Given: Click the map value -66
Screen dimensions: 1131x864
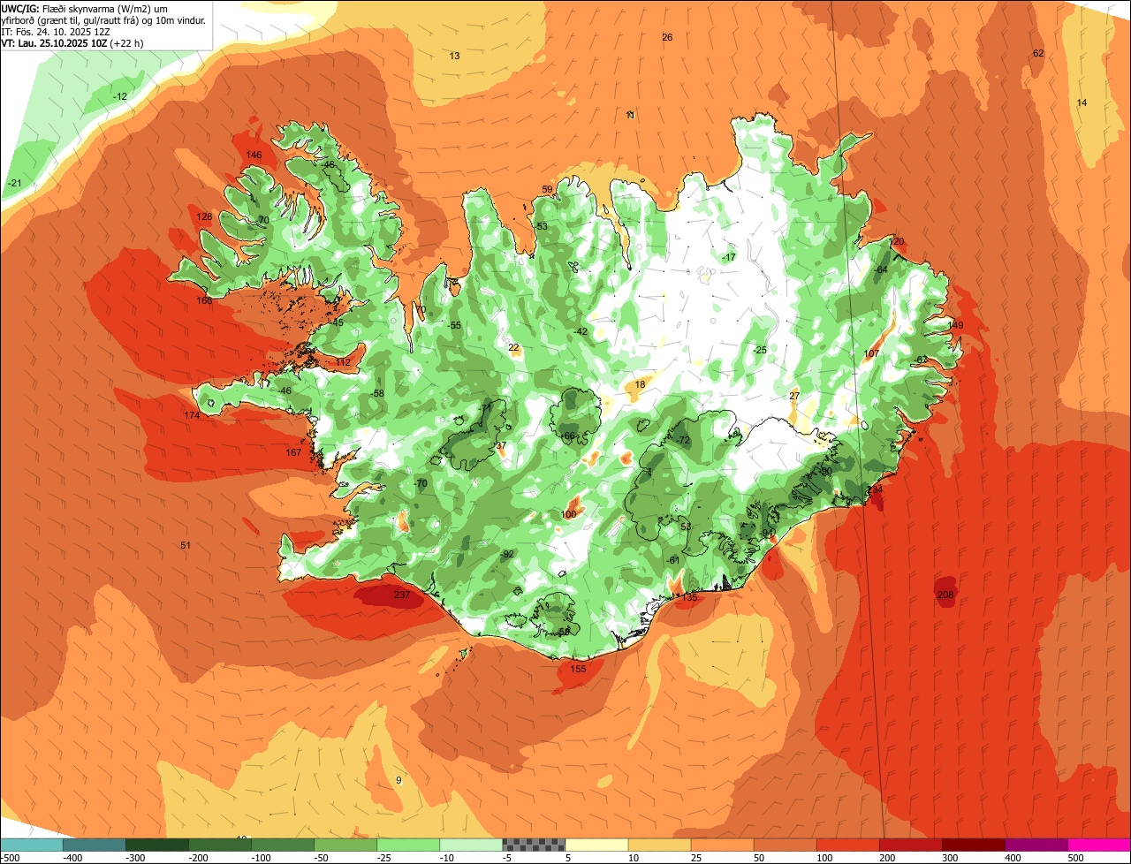Looking at the screenshot, I should pyautogui.click(x=568, y=436).
